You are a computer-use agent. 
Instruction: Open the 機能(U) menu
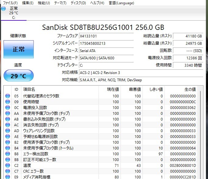click(x=44, y=3)
